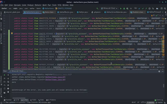The width and height of the screenshot is (167, 104).
Task: Open the Analyze menu
Action: pyautogui.click(x=30, y=5)
